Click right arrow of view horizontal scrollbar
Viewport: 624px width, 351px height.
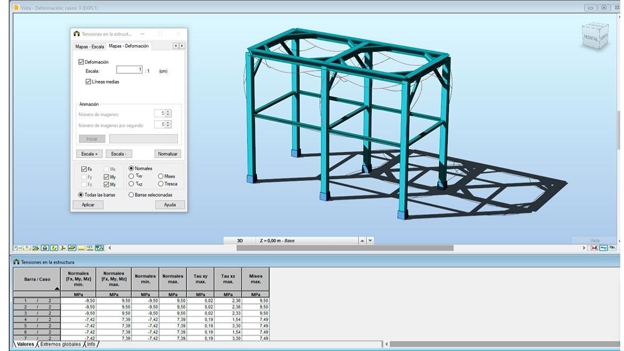point(584,248)
